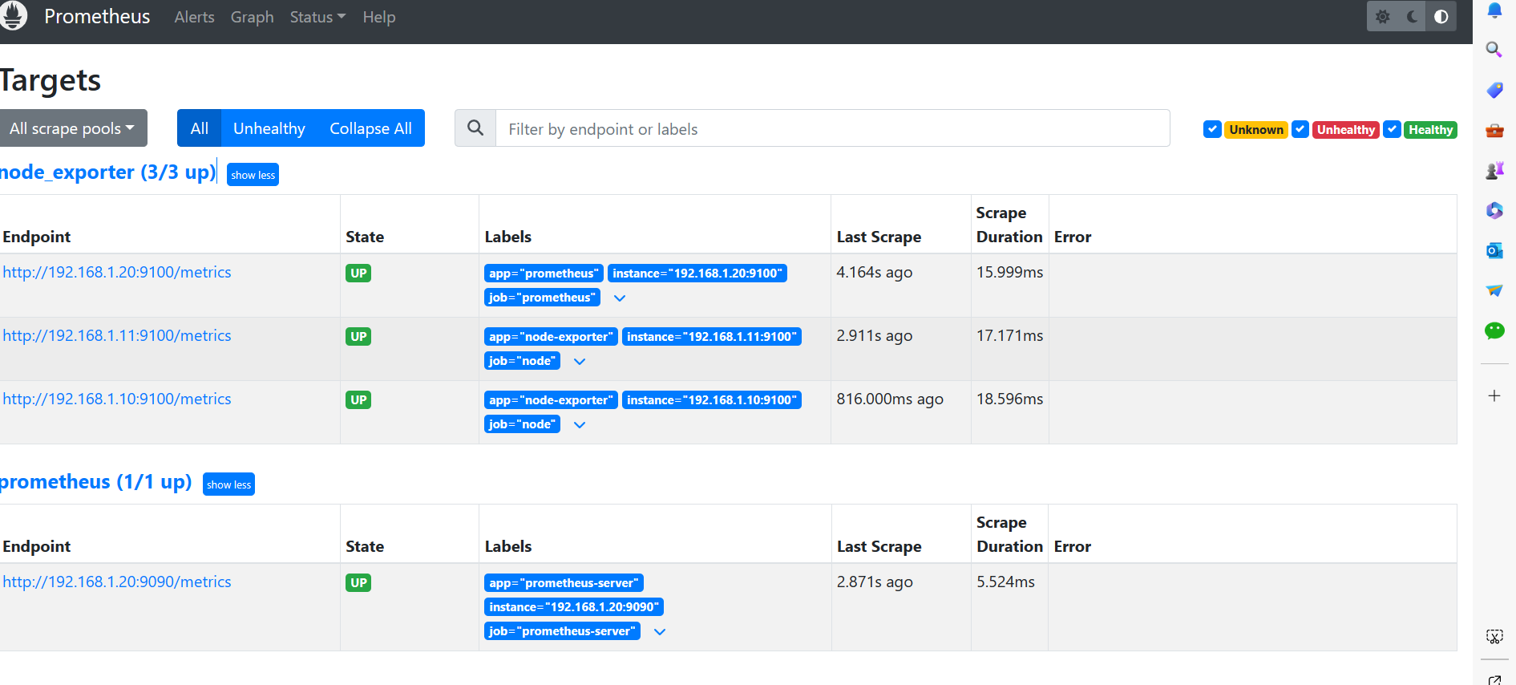The height and width of the screenshot is (685, 1516).
Task: Click the job="prometheus" label badge
Action: pyautogui.click(x=542, y=298)
